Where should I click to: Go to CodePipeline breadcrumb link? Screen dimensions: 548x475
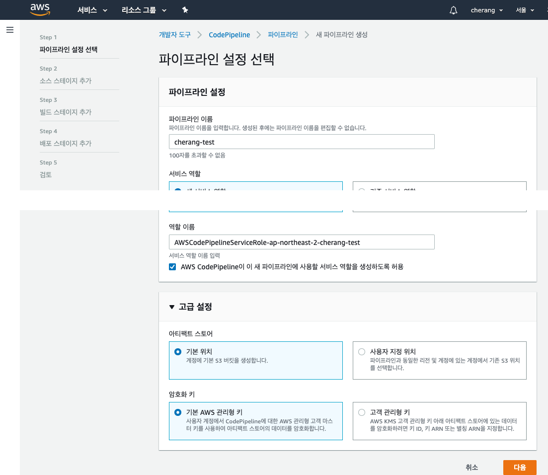[x=229, y=35]
